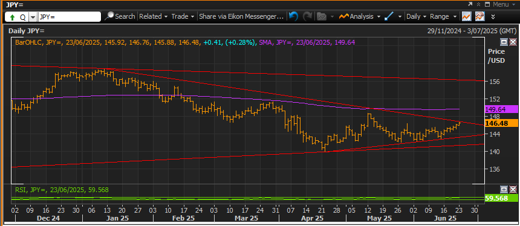
Task: Maximize the price chart panel
Action: [x=504, y=42]
